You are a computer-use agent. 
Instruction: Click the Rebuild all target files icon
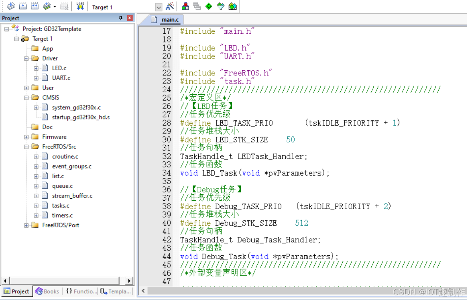[35, 6]
